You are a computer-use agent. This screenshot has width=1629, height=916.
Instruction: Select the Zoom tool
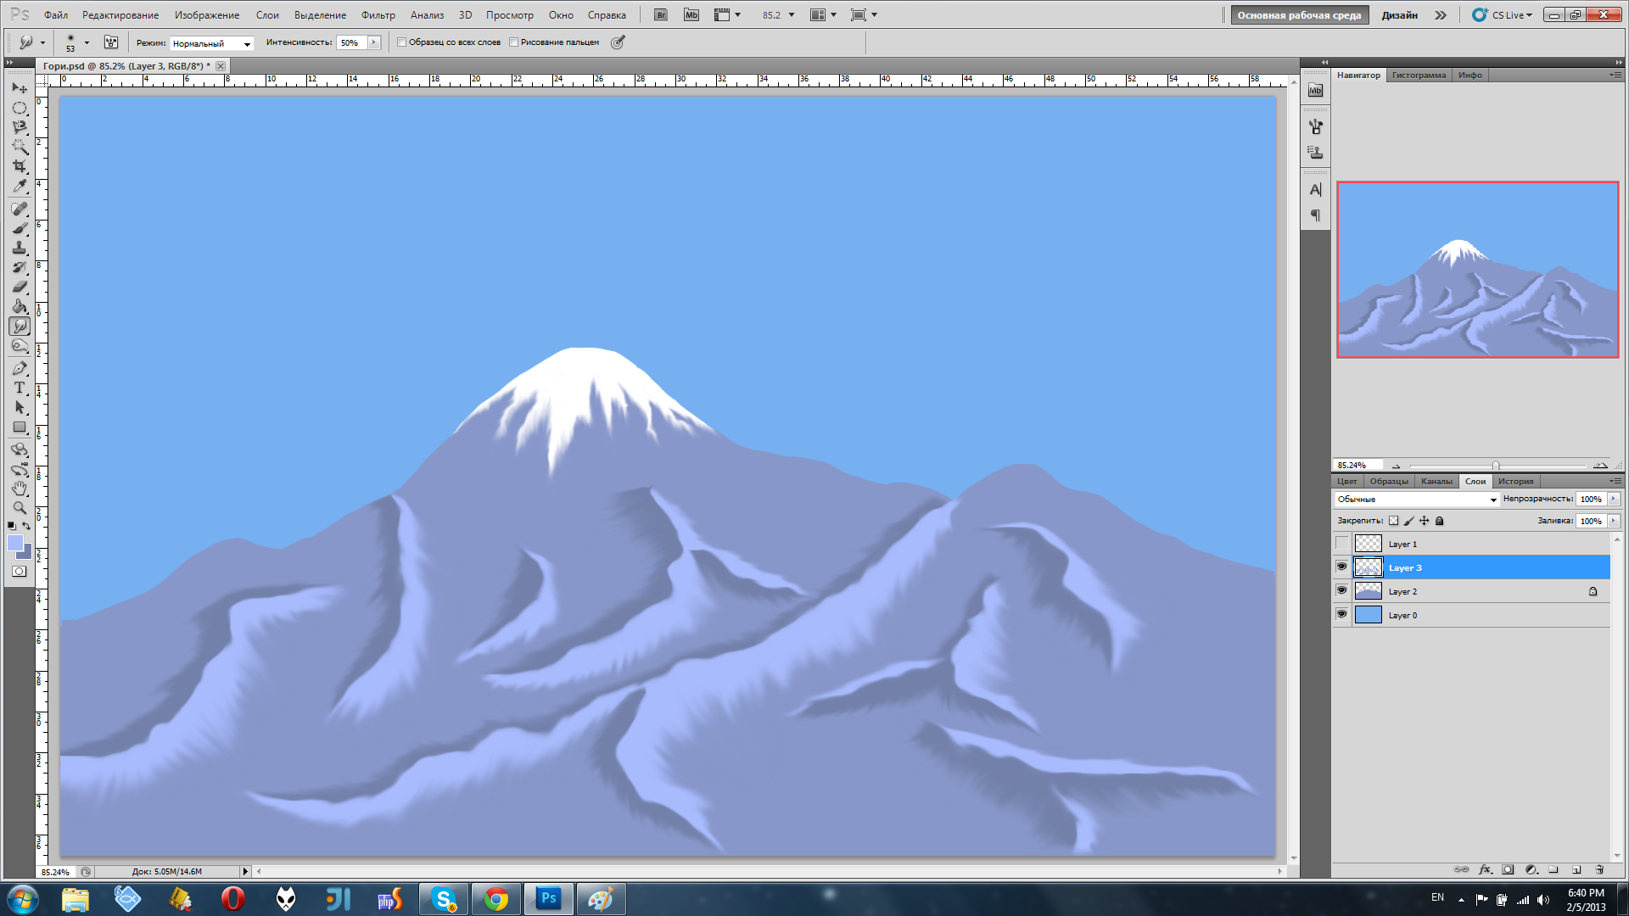tap(20, 508)
